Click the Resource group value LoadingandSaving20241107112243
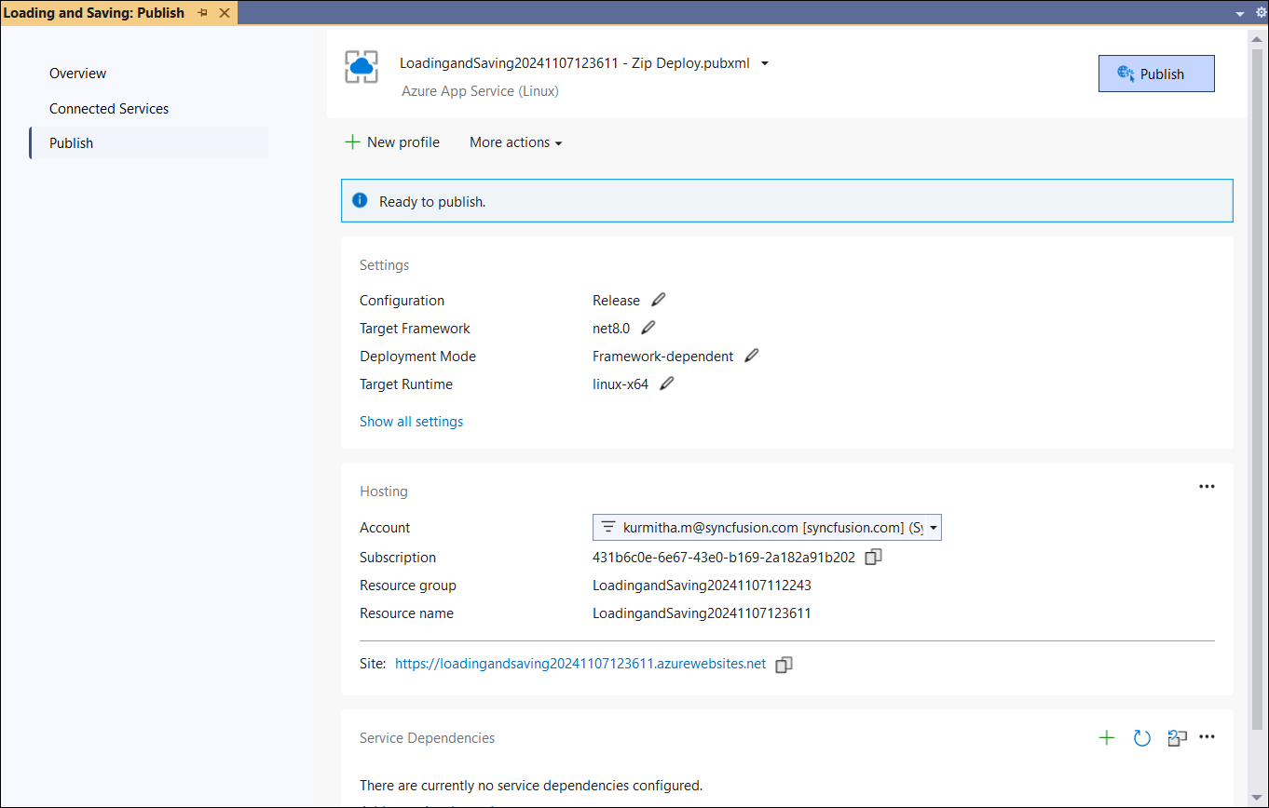 tap(702, 586)
